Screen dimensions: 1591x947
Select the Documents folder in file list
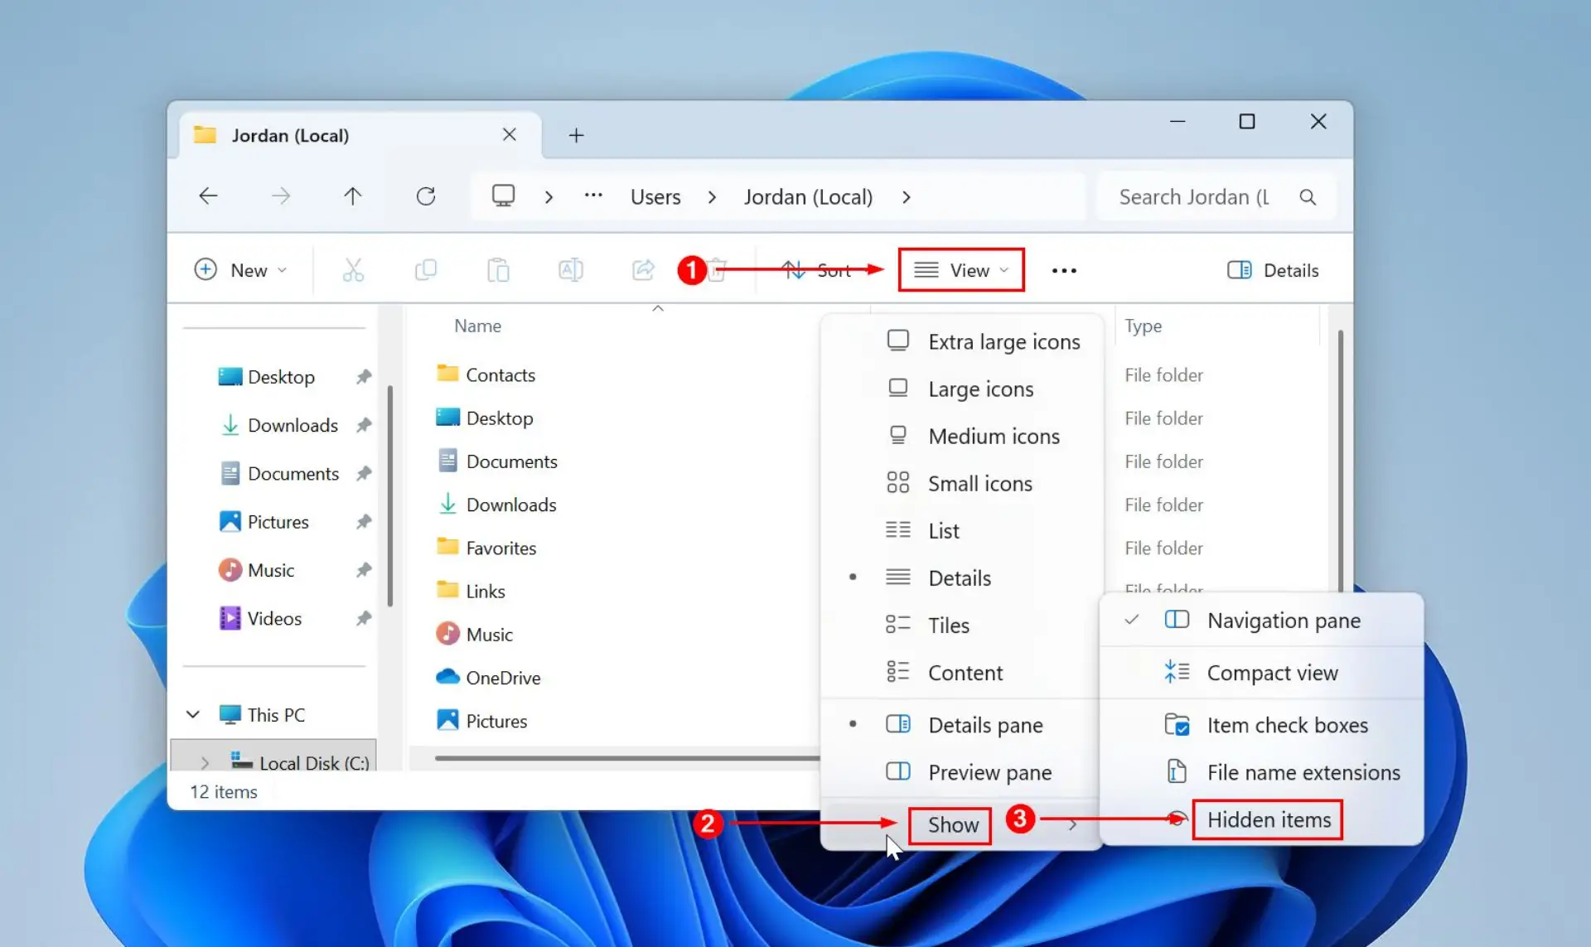[496, 461]
